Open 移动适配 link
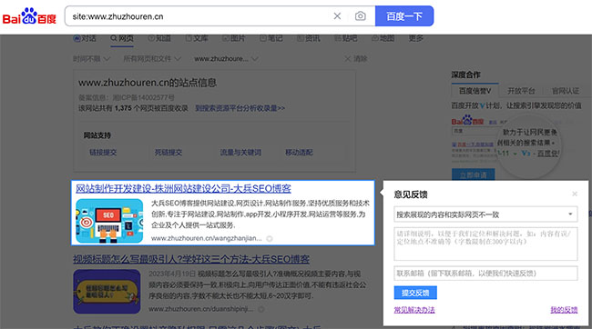 point(299,153)
